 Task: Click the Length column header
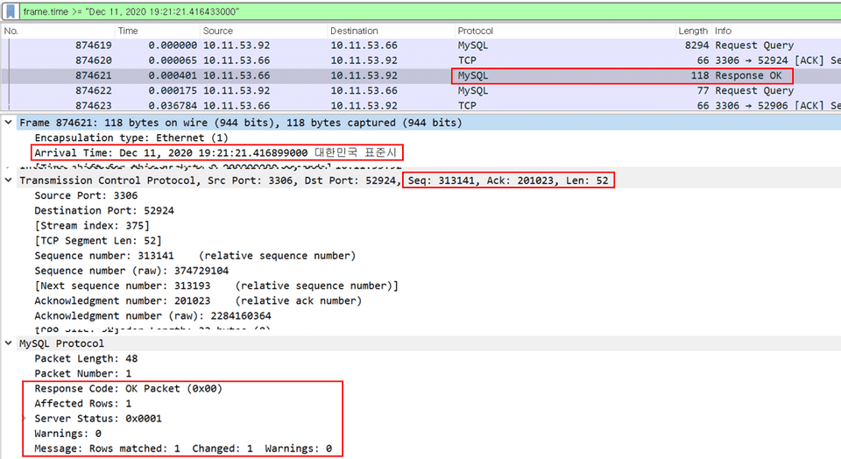click(x=692, y=31)
